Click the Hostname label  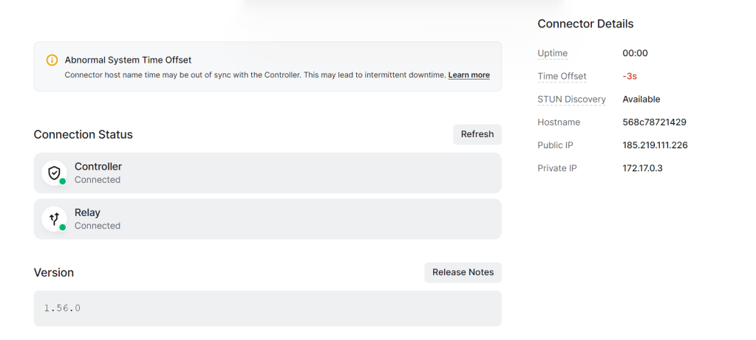[559, 122]
